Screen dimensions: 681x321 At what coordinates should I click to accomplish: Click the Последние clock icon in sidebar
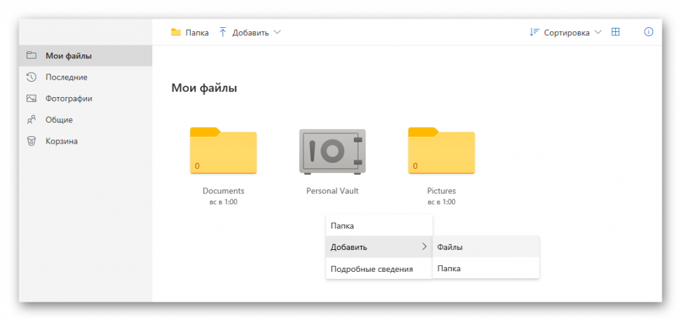(x=31, y=77)
